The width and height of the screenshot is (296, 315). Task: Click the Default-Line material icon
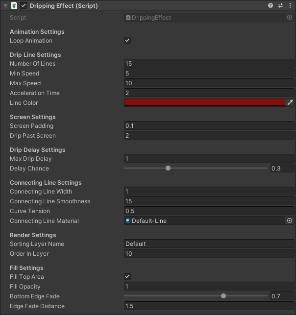128,221
